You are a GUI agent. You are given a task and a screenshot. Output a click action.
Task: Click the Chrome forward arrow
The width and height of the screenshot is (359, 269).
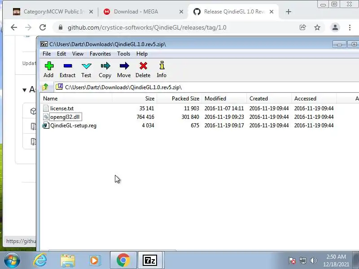coord(28,27)
